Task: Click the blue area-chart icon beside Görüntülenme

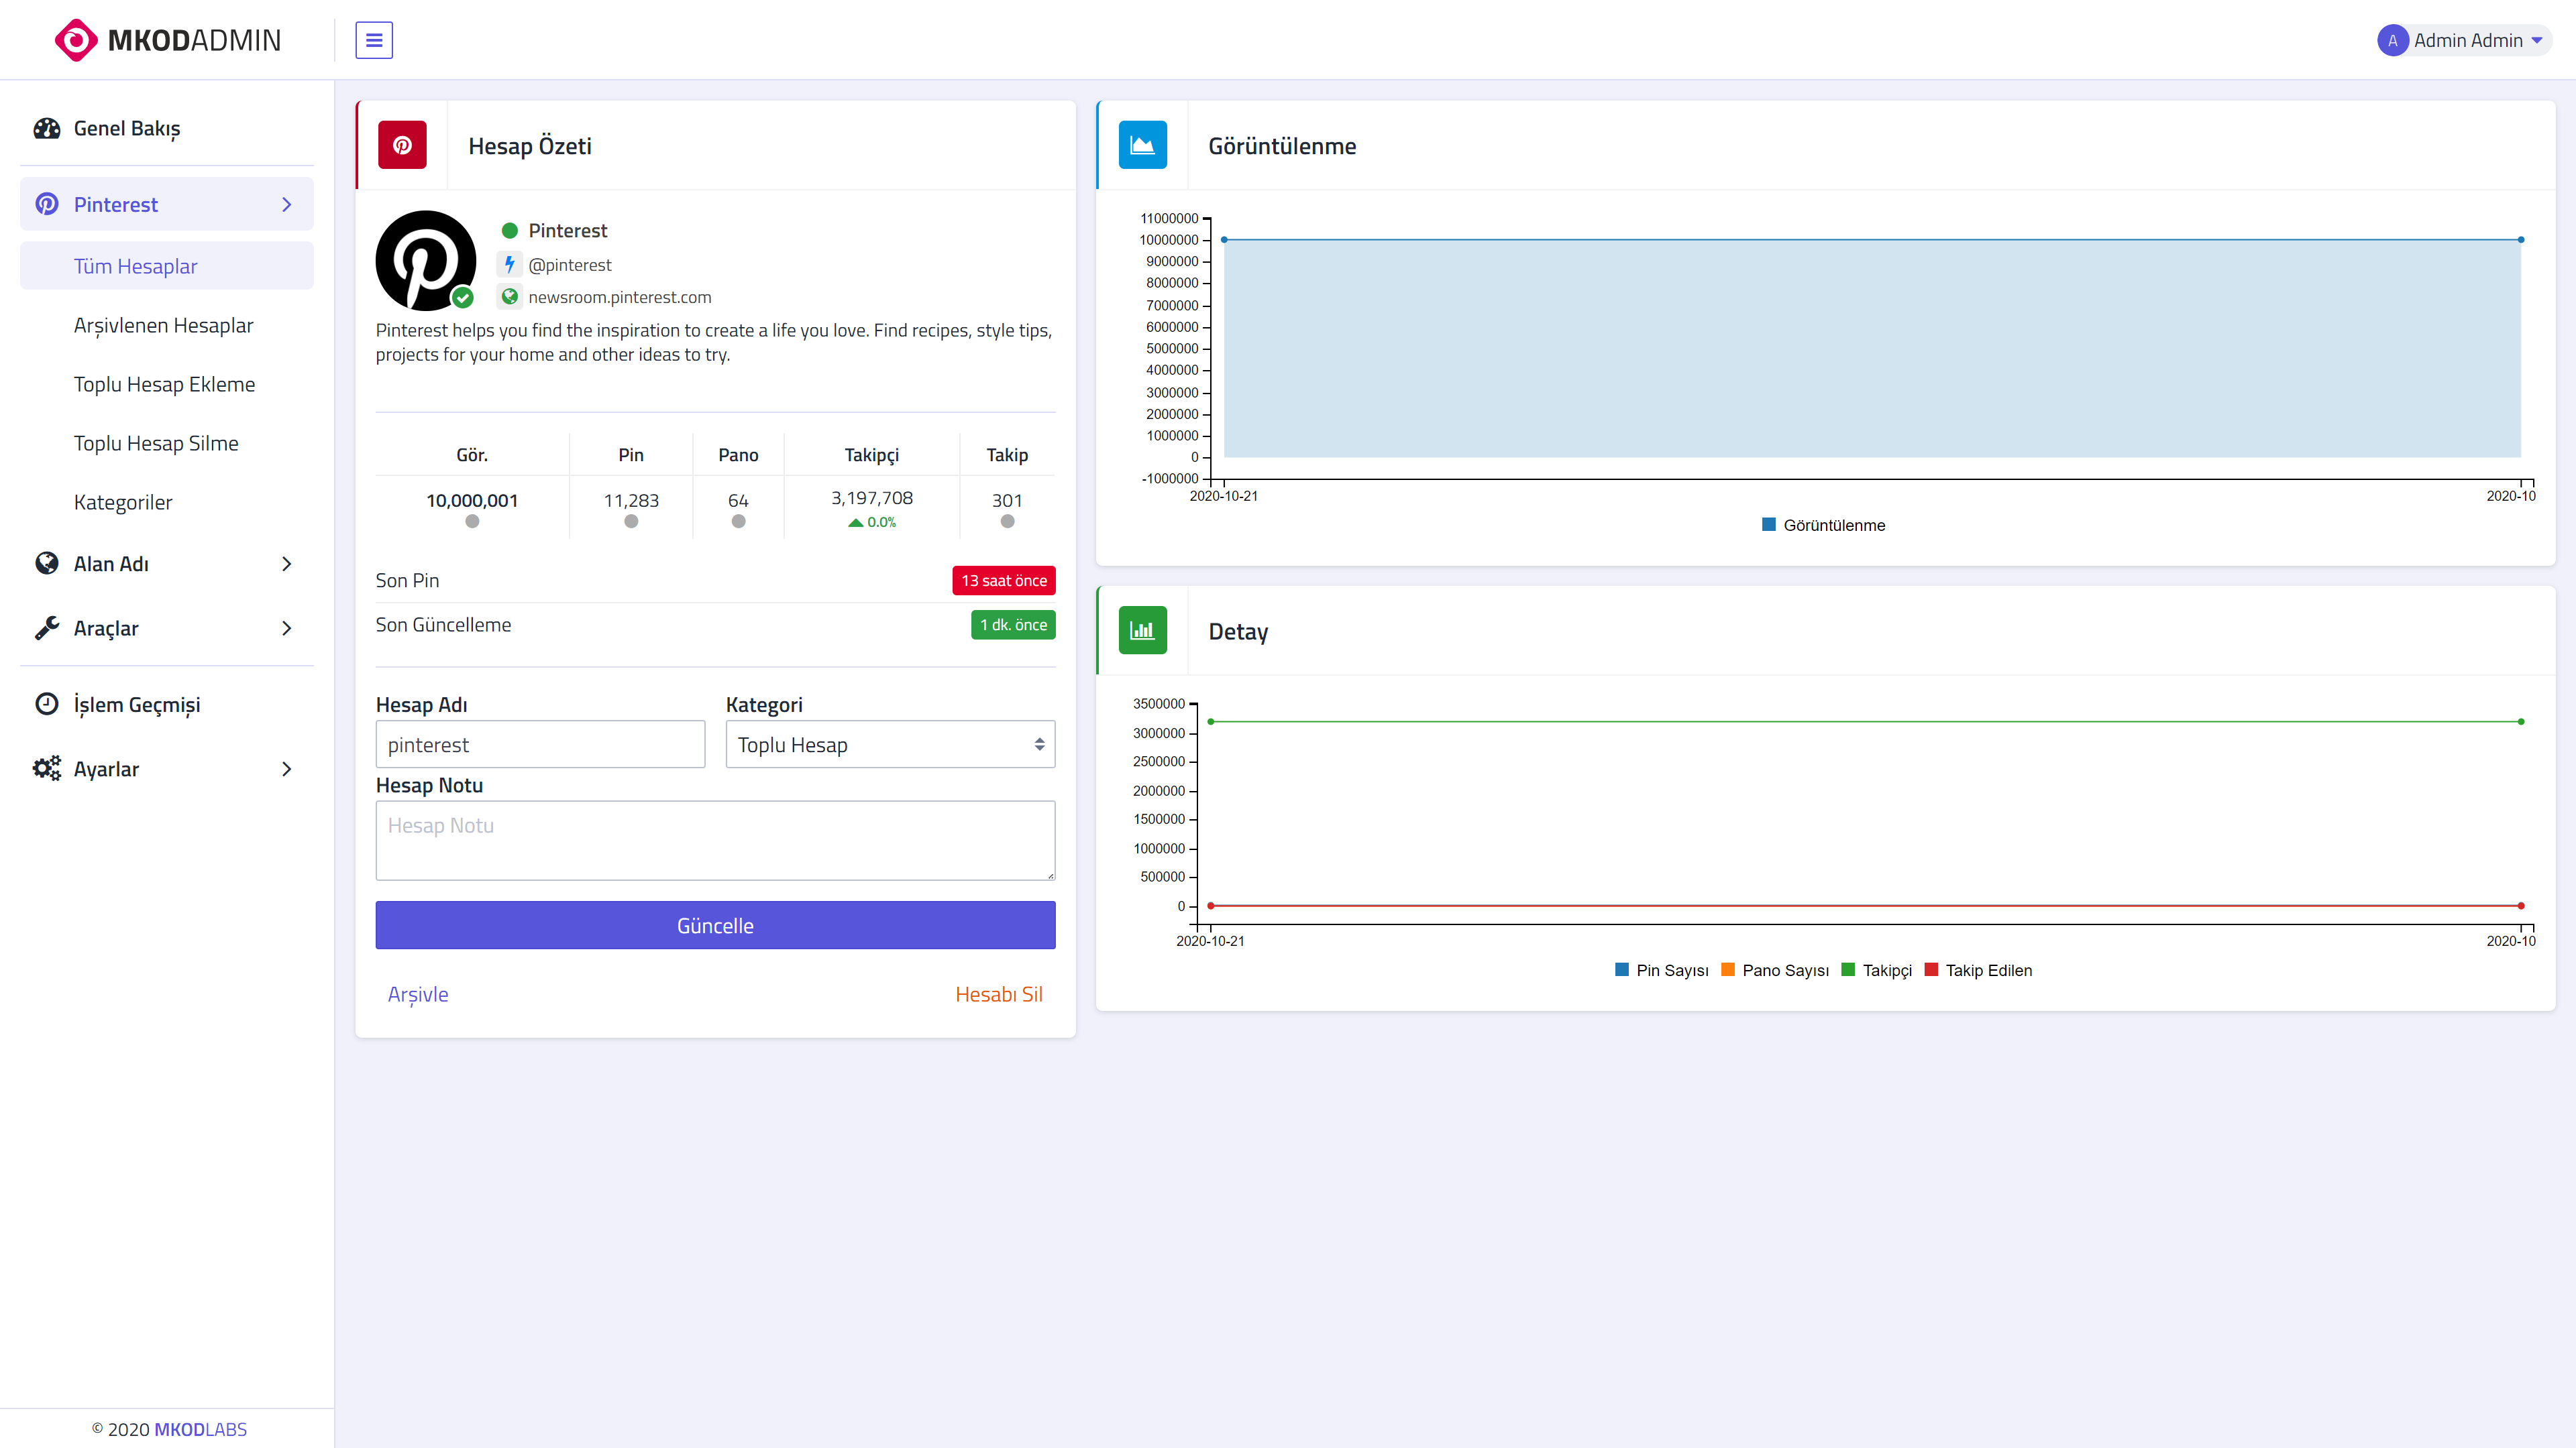Action: tap(1142, 145)
